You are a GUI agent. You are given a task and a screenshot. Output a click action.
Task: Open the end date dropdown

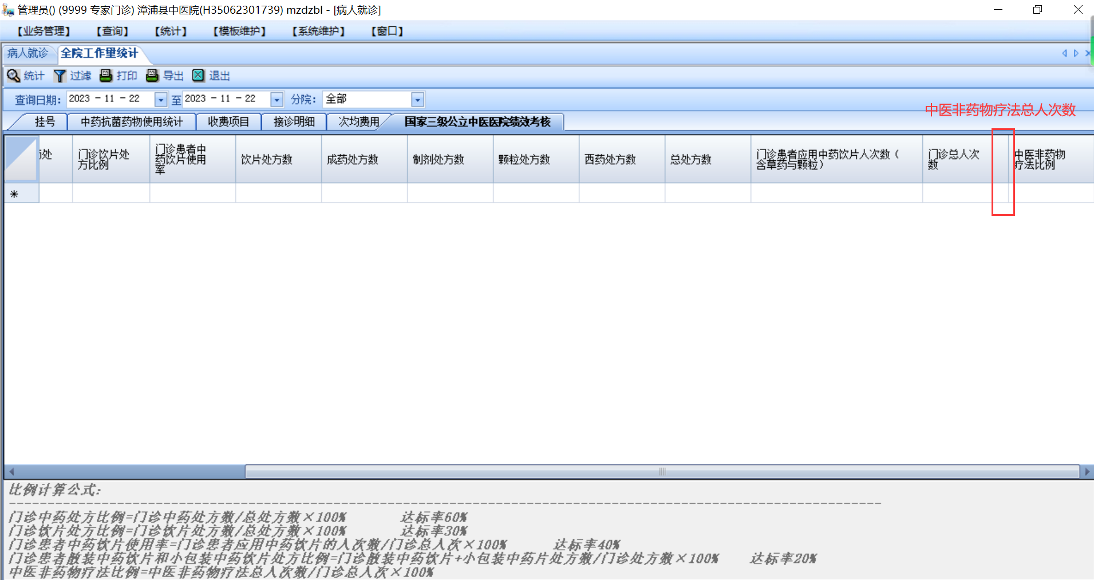277,100
